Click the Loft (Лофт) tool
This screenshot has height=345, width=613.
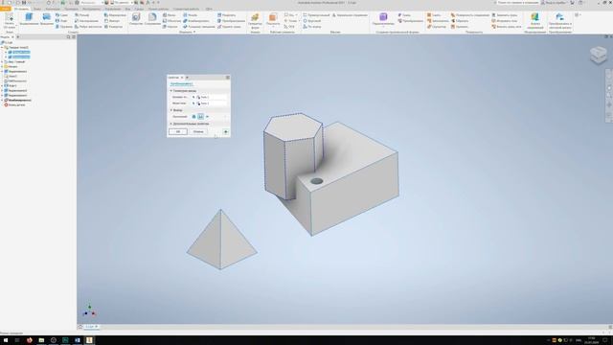61,21
